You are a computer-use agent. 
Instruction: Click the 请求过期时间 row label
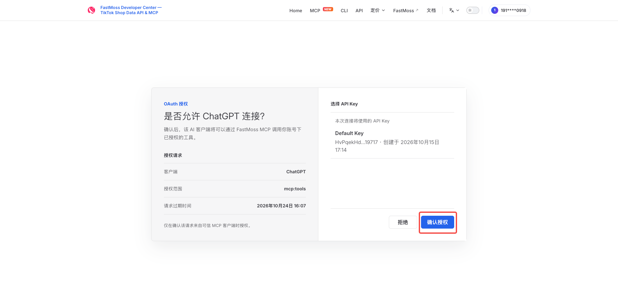tap(177, 206)
